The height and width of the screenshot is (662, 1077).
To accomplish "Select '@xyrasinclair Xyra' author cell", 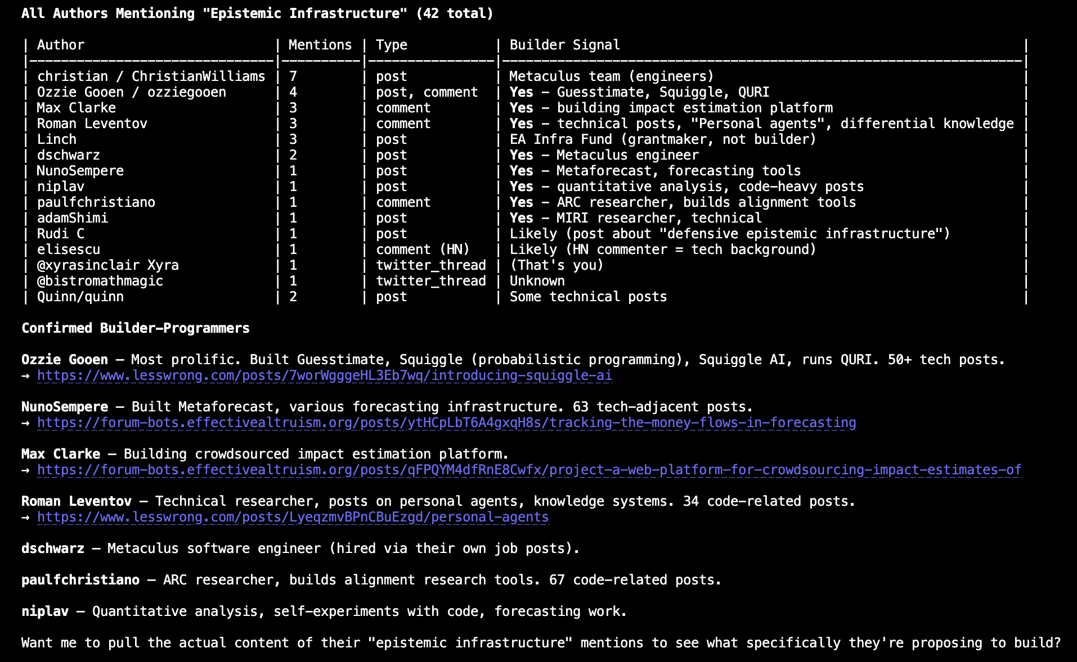I will pyautogui.click(x=108, y=265).
